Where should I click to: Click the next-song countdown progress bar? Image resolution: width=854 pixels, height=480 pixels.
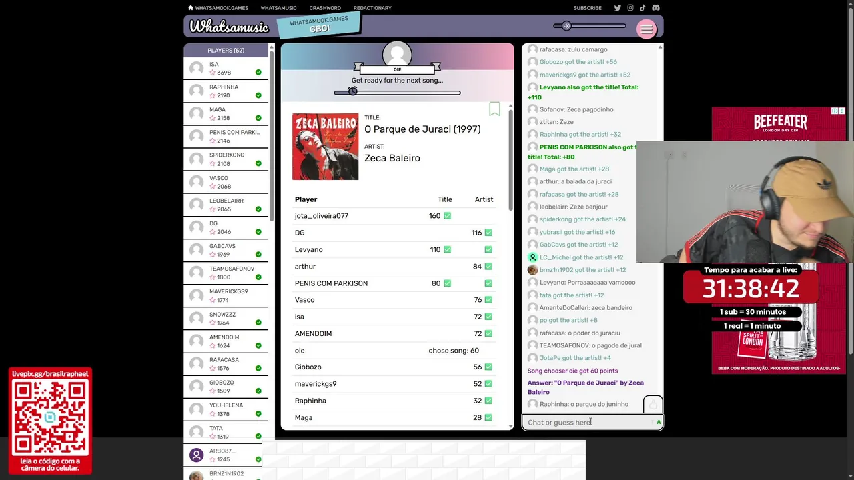coord(397,93)
